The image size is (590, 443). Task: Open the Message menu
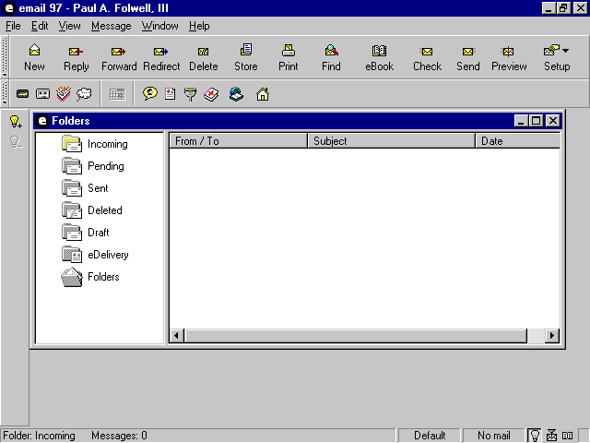(111, 26)
